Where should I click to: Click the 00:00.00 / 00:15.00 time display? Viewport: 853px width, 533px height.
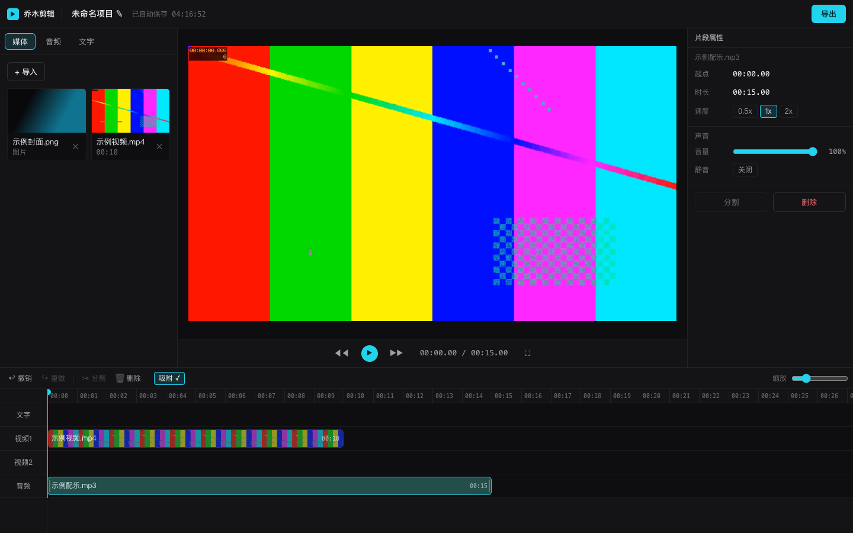click(x=464, y=353)
